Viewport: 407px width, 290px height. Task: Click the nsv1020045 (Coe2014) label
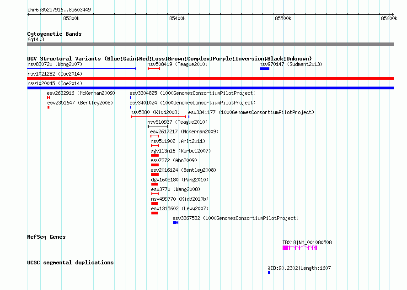point(55,83)
